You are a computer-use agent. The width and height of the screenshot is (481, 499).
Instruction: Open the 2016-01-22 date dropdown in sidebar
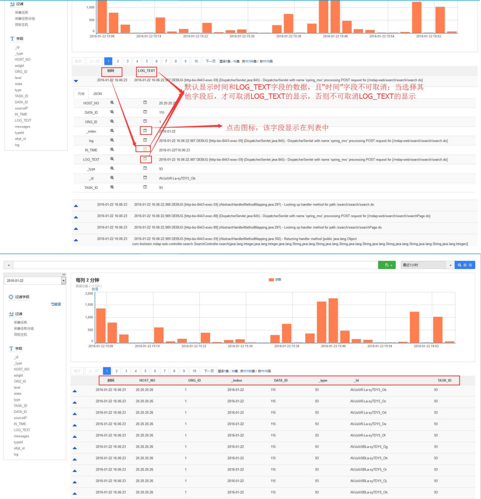point(63,281)
